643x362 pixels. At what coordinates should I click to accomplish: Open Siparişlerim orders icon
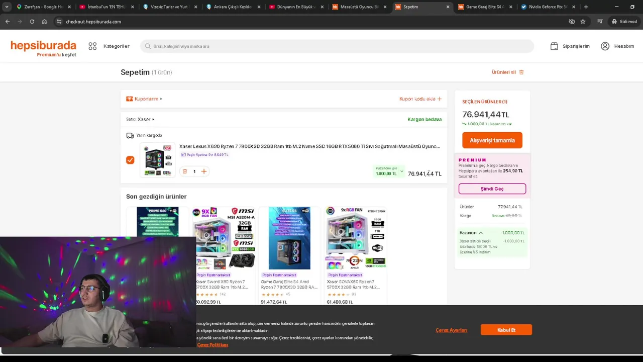[554, 46]
